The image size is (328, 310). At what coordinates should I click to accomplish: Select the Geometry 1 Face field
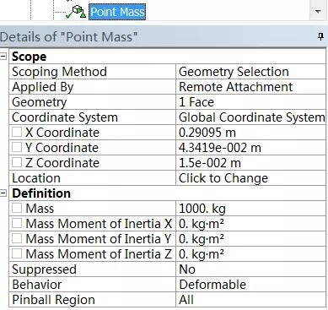[250, 102]
